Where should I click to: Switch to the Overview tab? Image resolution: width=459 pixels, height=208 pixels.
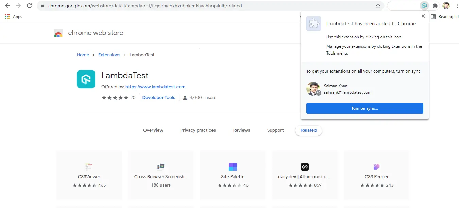point(153,130)
